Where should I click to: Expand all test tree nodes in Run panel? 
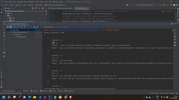[21, 27]
